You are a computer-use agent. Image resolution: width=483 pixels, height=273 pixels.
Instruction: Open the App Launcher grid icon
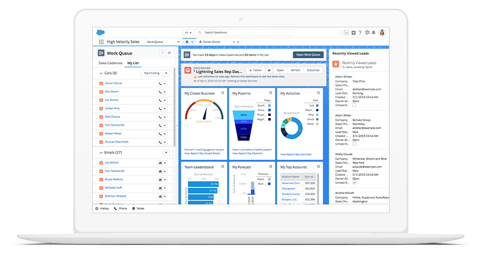[101, 42]
